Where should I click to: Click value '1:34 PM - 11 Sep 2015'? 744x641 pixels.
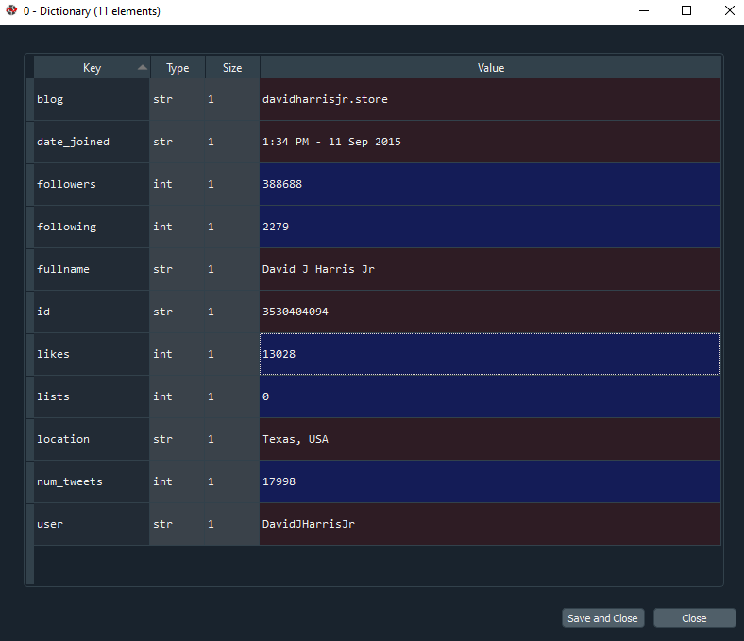click(x=490, y=142)
